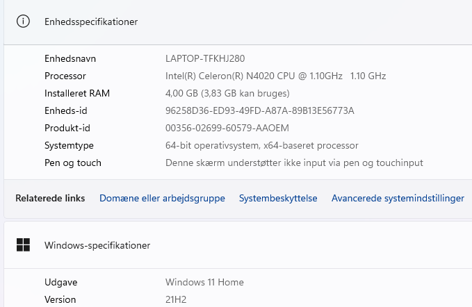
Task: Click the Enheds-id label
Action: pyautogui.click(x=66, y=110)
